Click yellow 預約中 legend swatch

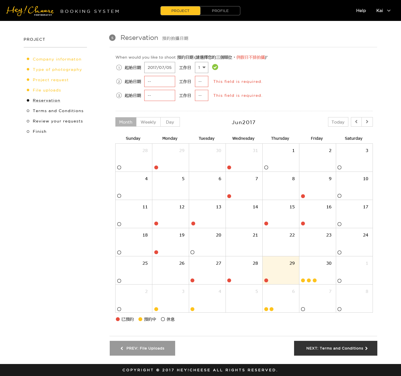click(x=140, y=319)
